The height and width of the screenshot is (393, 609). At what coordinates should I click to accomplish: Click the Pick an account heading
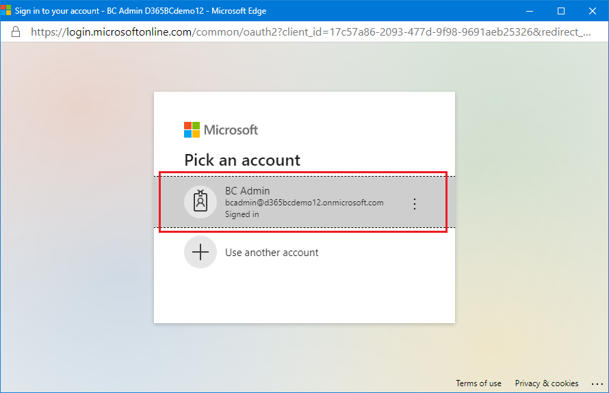click(x=242, y=160)
